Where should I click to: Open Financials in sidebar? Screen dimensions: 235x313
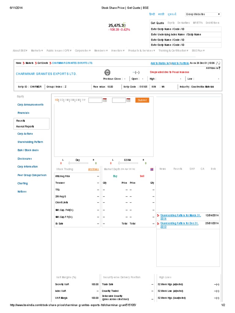(x=23, y=113)
